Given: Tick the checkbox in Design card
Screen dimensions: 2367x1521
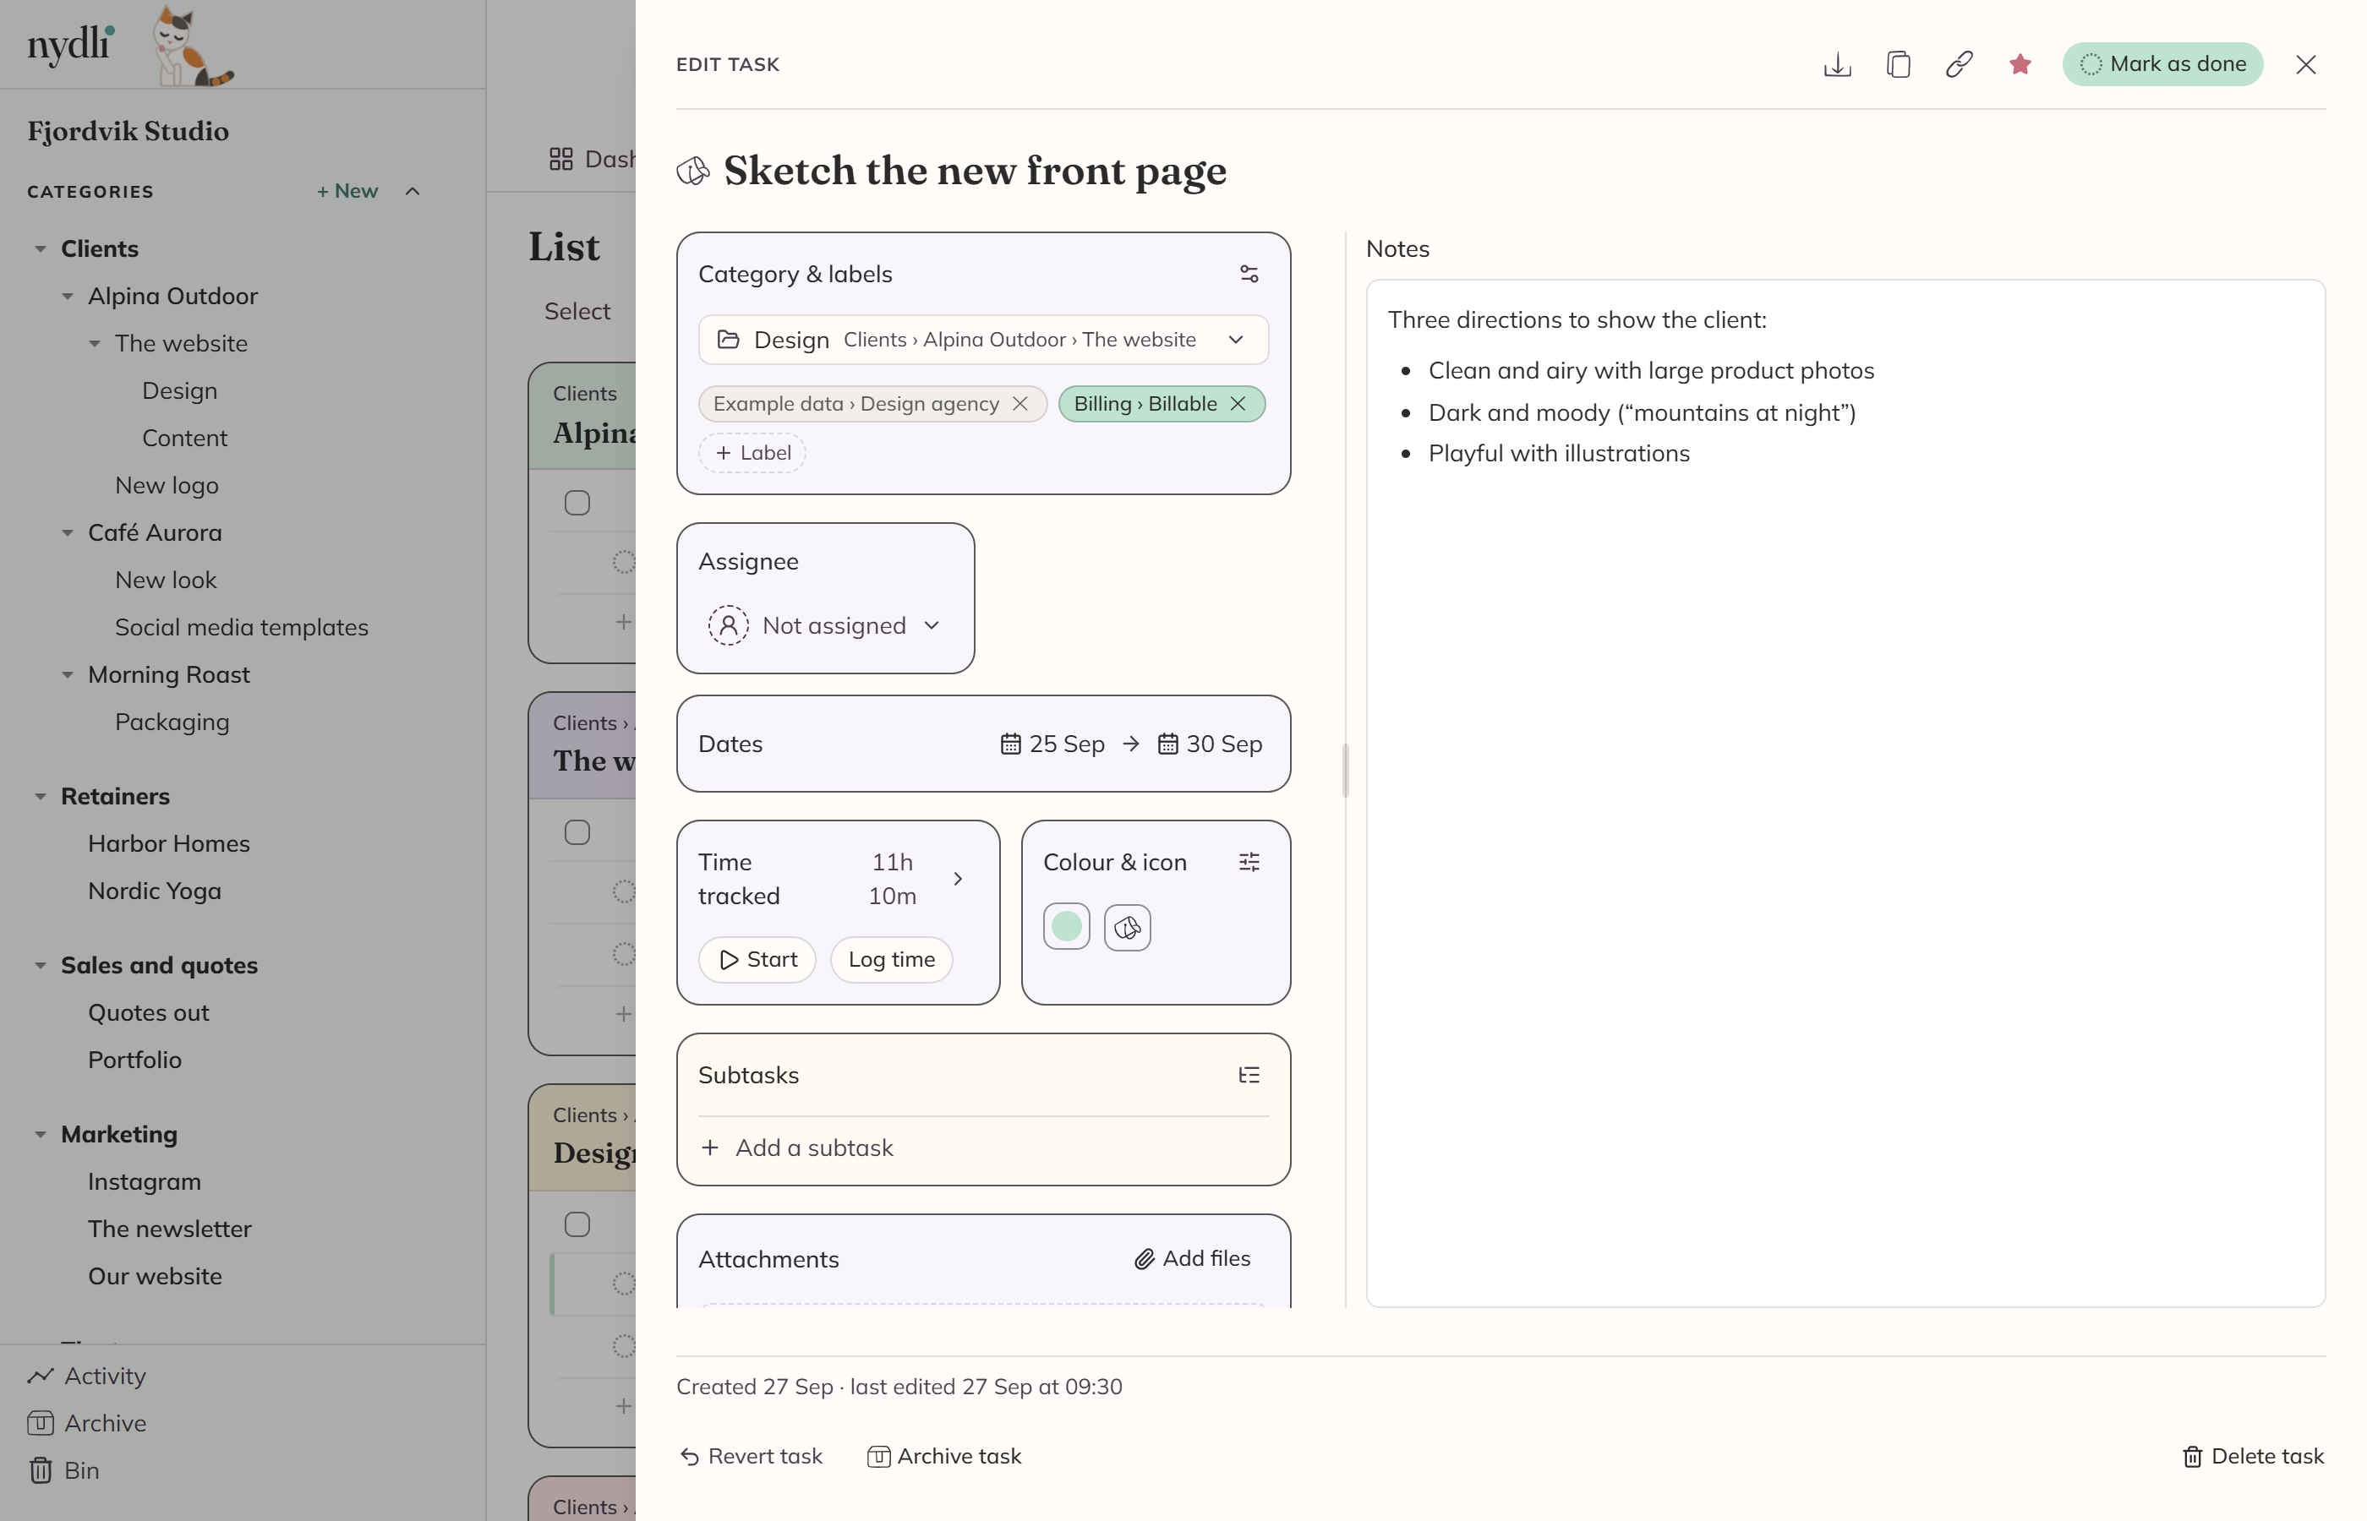Looking at the screenshot, I should click(x=577, y=1224).
